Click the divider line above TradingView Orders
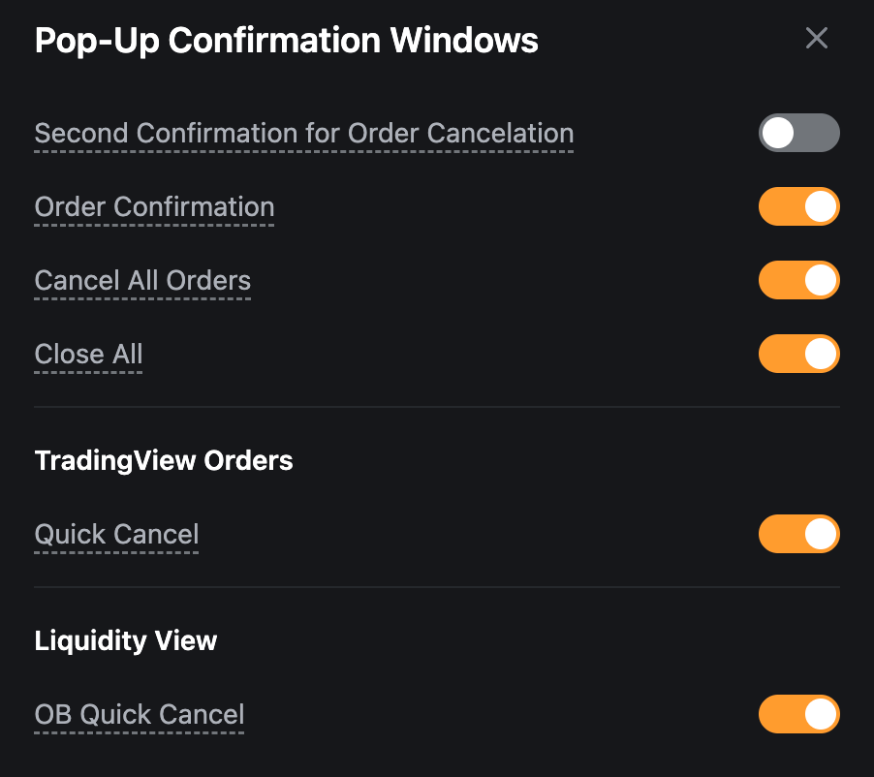Image resolution: width=874 pixels, height=777 pixels. tap(436, 407)
